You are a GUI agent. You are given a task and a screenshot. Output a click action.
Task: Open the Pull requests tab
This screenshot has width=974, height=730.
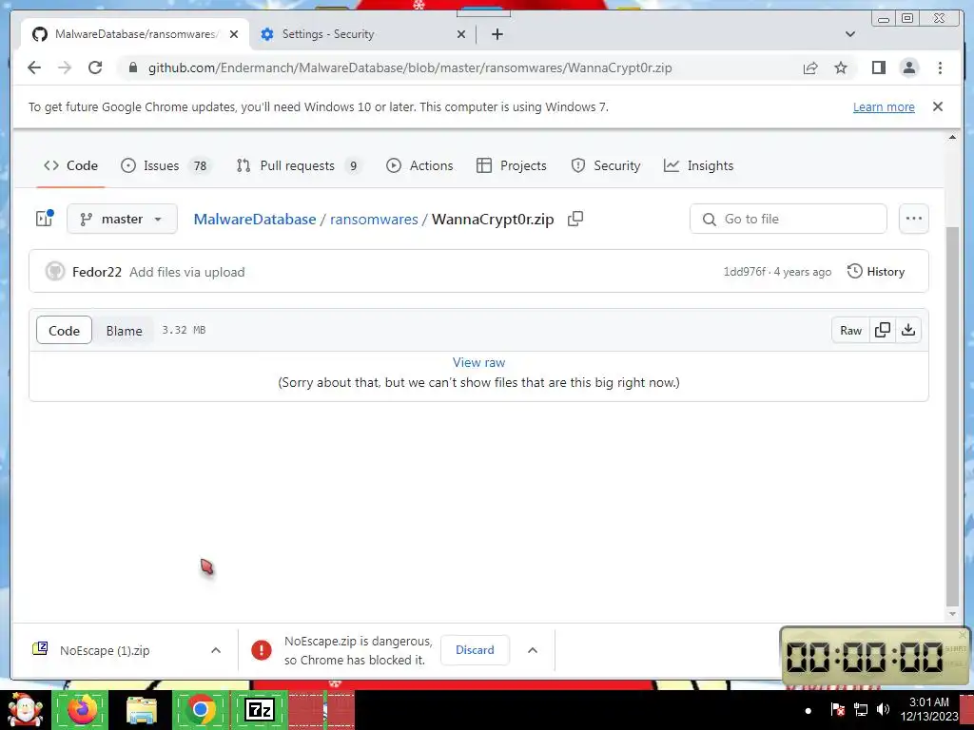[299, 165]
